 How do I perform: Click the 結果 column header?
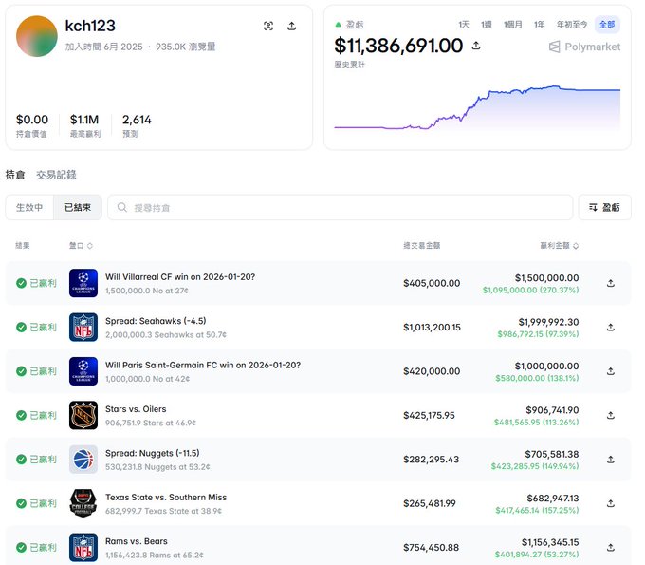pyautogui.click(x=23, y=245)
